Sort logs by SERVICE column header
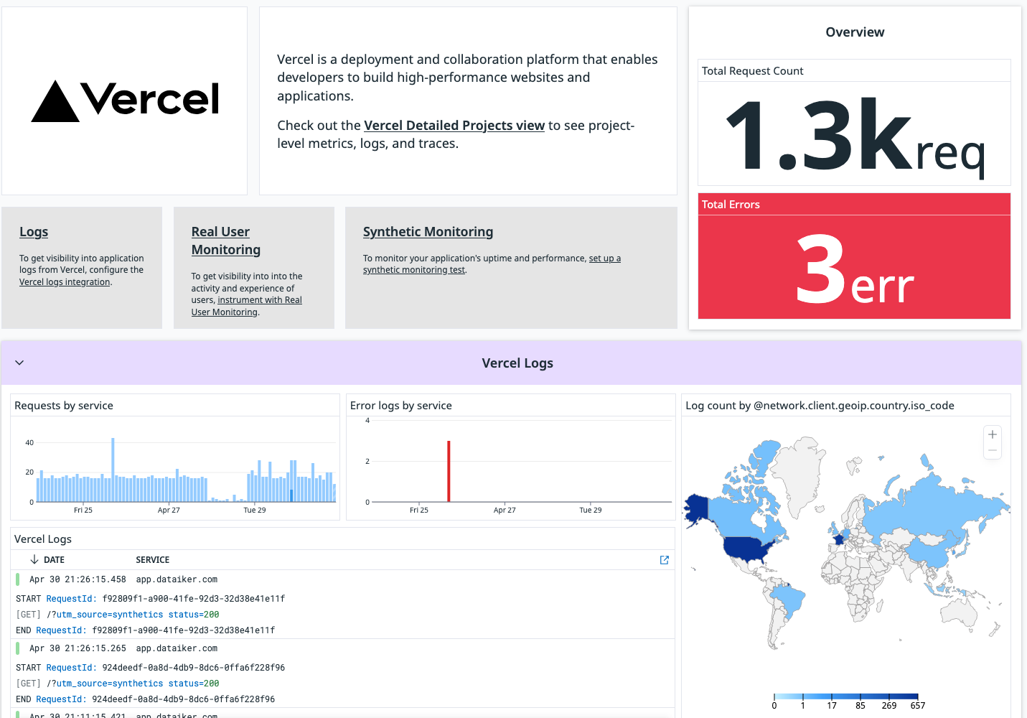Image resolution: width=1027 pixels, height=718 pixels. (x=153, y=560)
